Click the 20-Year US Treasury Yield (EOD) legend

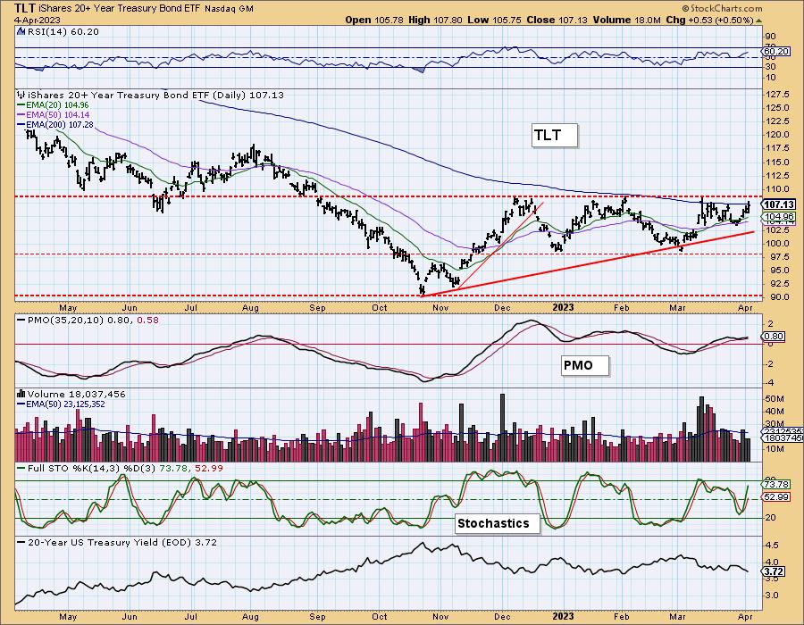(122, 542)
